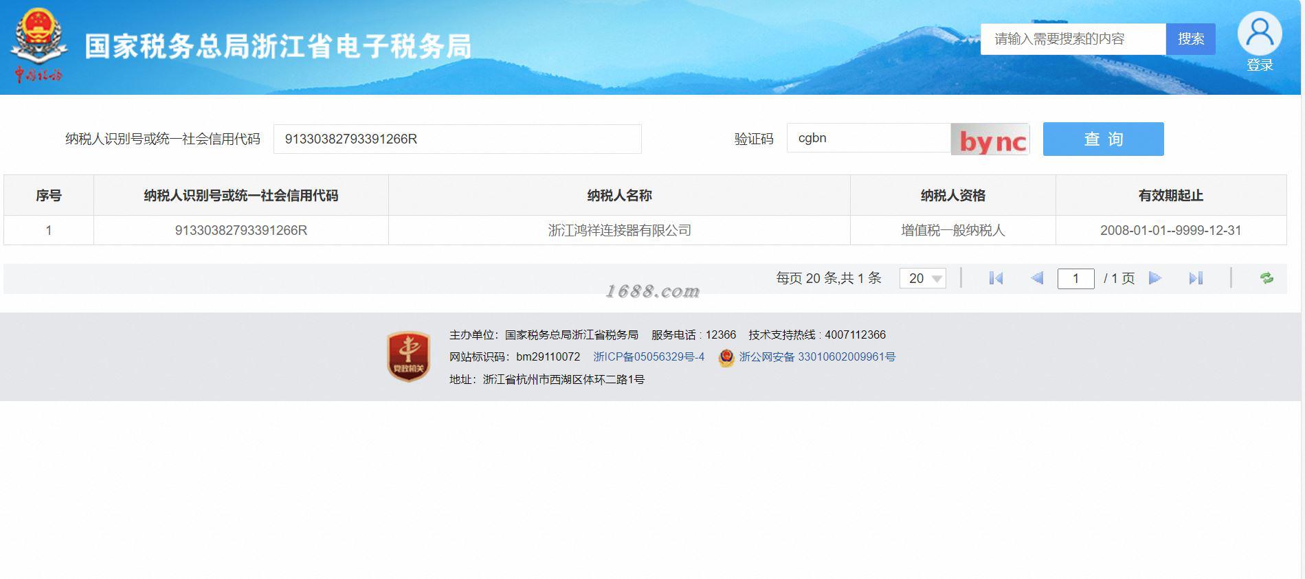
Task: Select the cell 2008-01-01--9999-12-31
Action: (x=1170, y=231)
